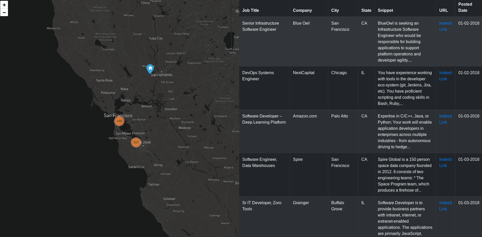Screen dimensions: 482x237
Task: Sort table by Job Title column
Action: pyautogui.click(x=264, y=8)
